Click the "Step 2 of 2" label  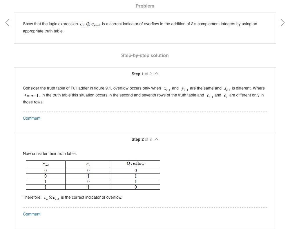pos(141,139)
